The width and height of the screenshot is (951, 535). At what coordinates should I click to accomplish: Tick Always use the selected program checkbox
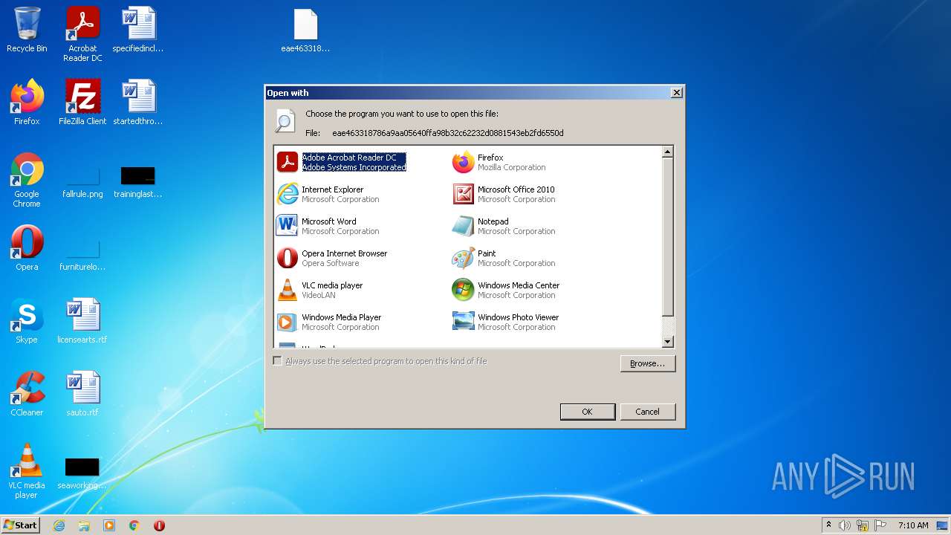[278, 361]
